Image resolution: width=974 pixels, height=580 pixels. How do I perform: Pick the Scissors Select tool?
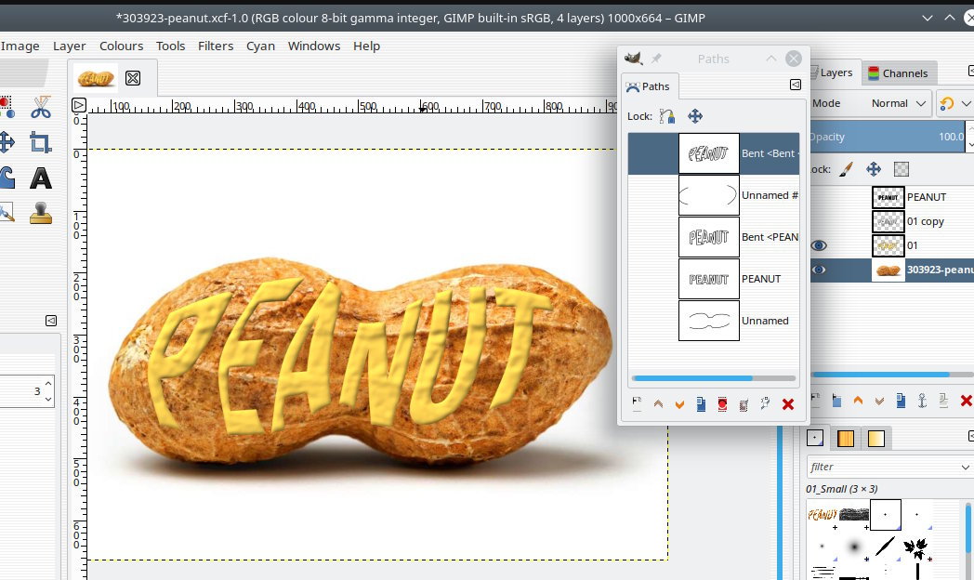point(40,108)
